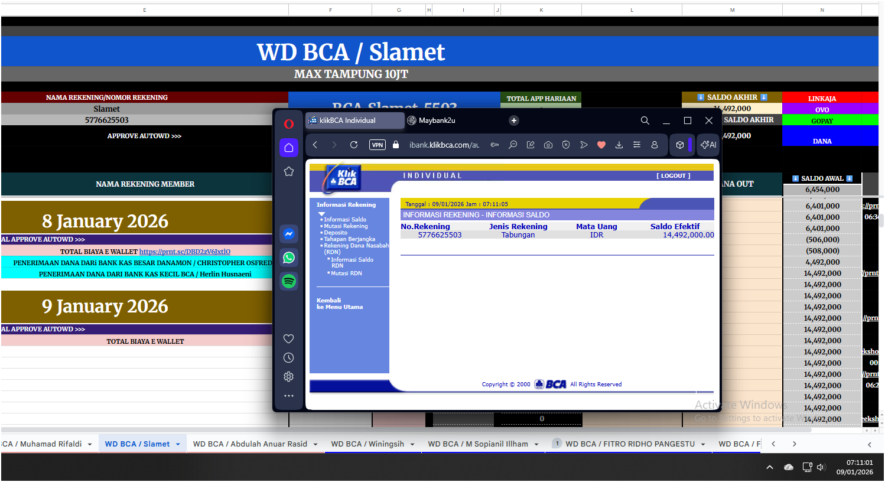
Task: Open History clock icon in Opera sidebar
Action: tap(289, 357)
